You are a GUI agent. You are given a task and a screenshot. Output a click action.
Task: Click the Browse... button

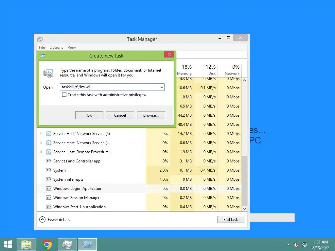[151, 115]
